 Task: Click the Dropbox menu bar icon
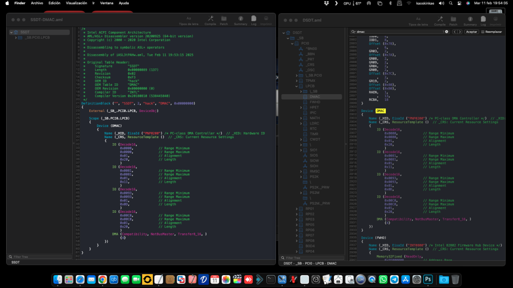pos(326,3)
